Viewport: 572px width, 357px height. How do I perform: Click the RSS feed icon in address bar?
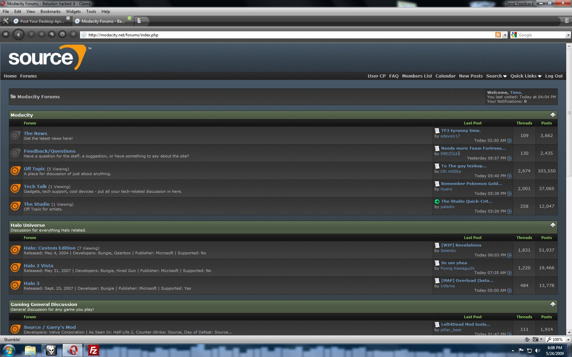(498, 35)
